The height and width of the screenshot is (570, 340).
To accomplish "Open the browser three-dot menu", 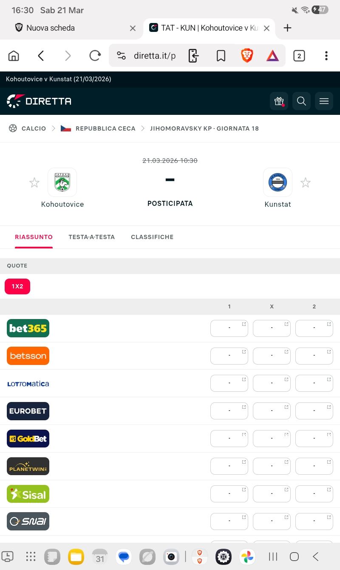I will tap(326, 56).
